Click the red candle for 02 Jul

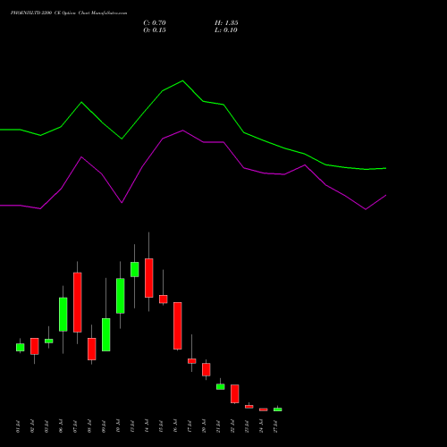click(x=35, y=346)
